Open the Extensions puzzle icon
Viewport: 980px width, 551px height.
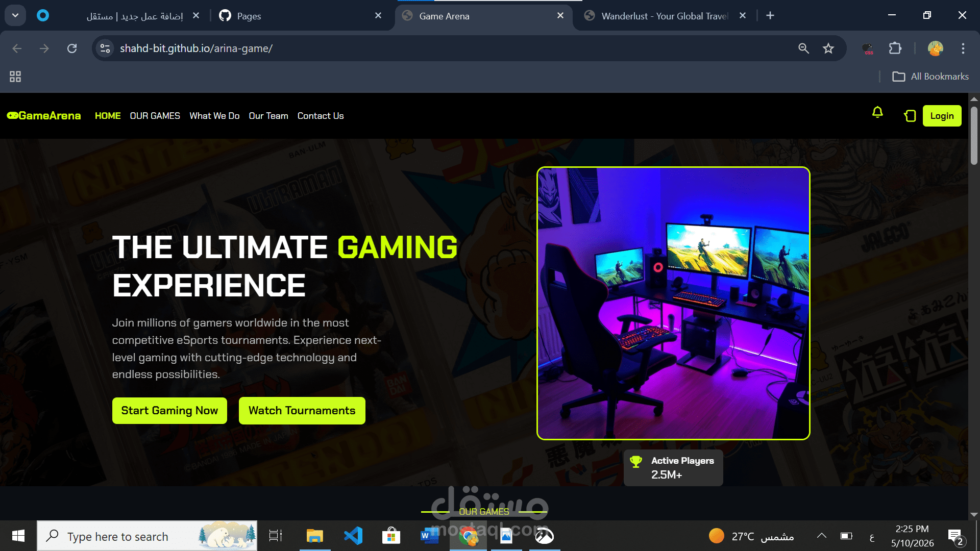coord(895,48)
